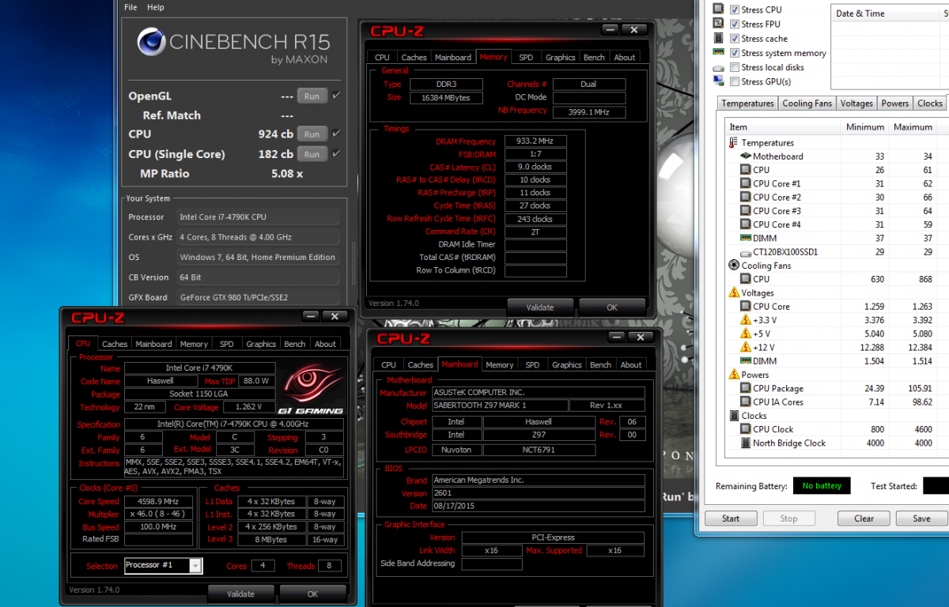Click the fan icon of the Cooling Fans group

(733, 266)
